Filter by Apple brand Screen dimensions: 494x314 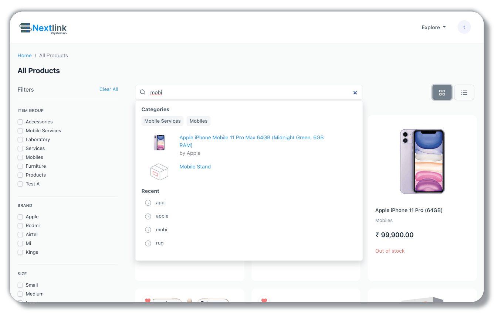point(20,217)
